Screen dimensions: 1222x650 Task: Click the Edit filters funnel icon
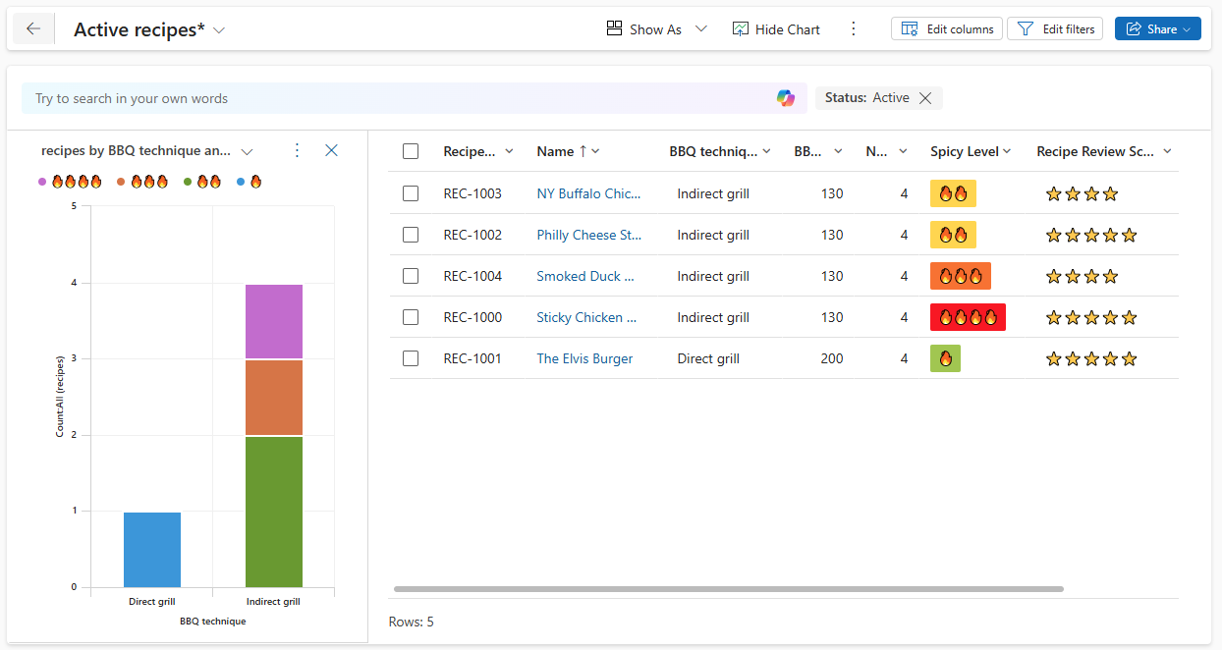1028,28
